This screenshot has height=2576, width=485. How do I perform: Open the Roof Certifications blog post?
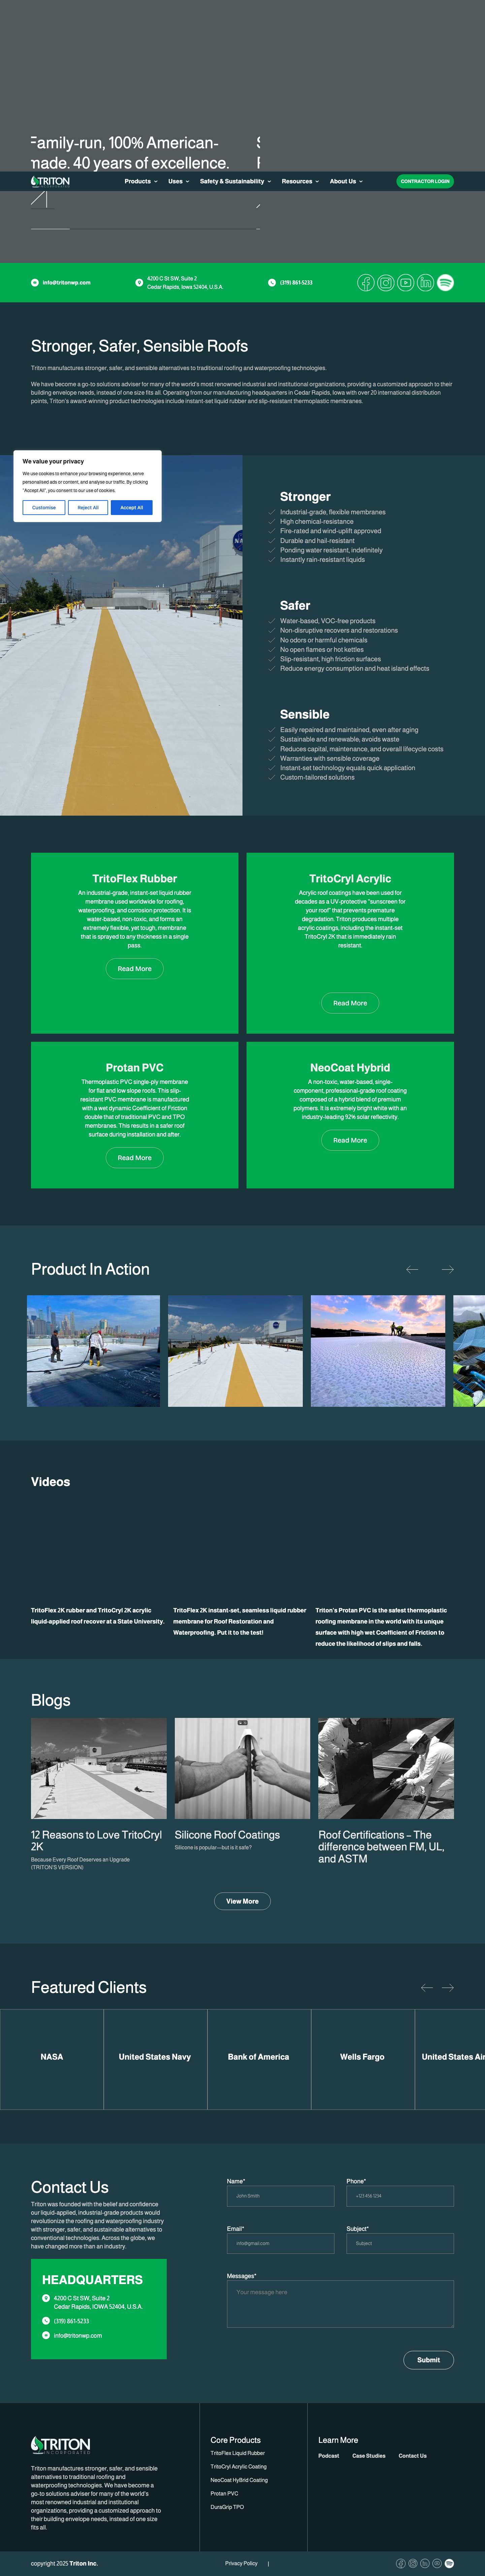click(381, 1847)
